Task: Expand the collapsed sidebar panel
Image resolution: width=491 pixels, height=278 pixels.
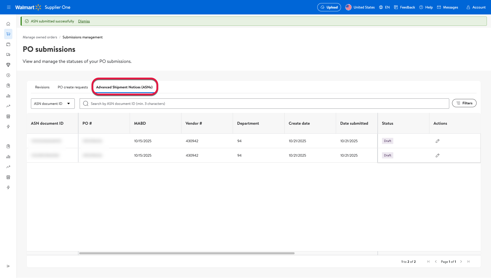Action: point(8,266)
